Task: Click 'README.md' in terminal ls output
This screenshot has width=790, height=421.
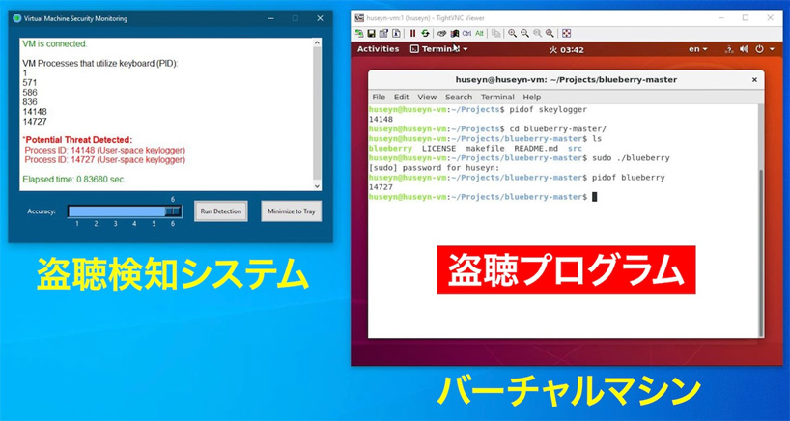Action: coord(536,149)
